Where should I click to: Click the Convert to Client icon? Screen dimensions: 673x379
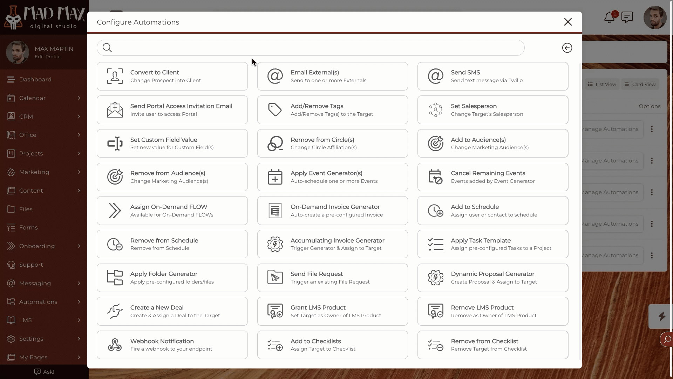coord(115,76)
